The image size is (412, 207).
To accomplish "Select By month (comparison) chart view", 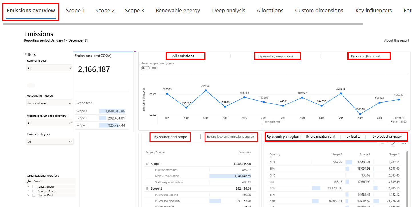I will click(x=276, y=56).
